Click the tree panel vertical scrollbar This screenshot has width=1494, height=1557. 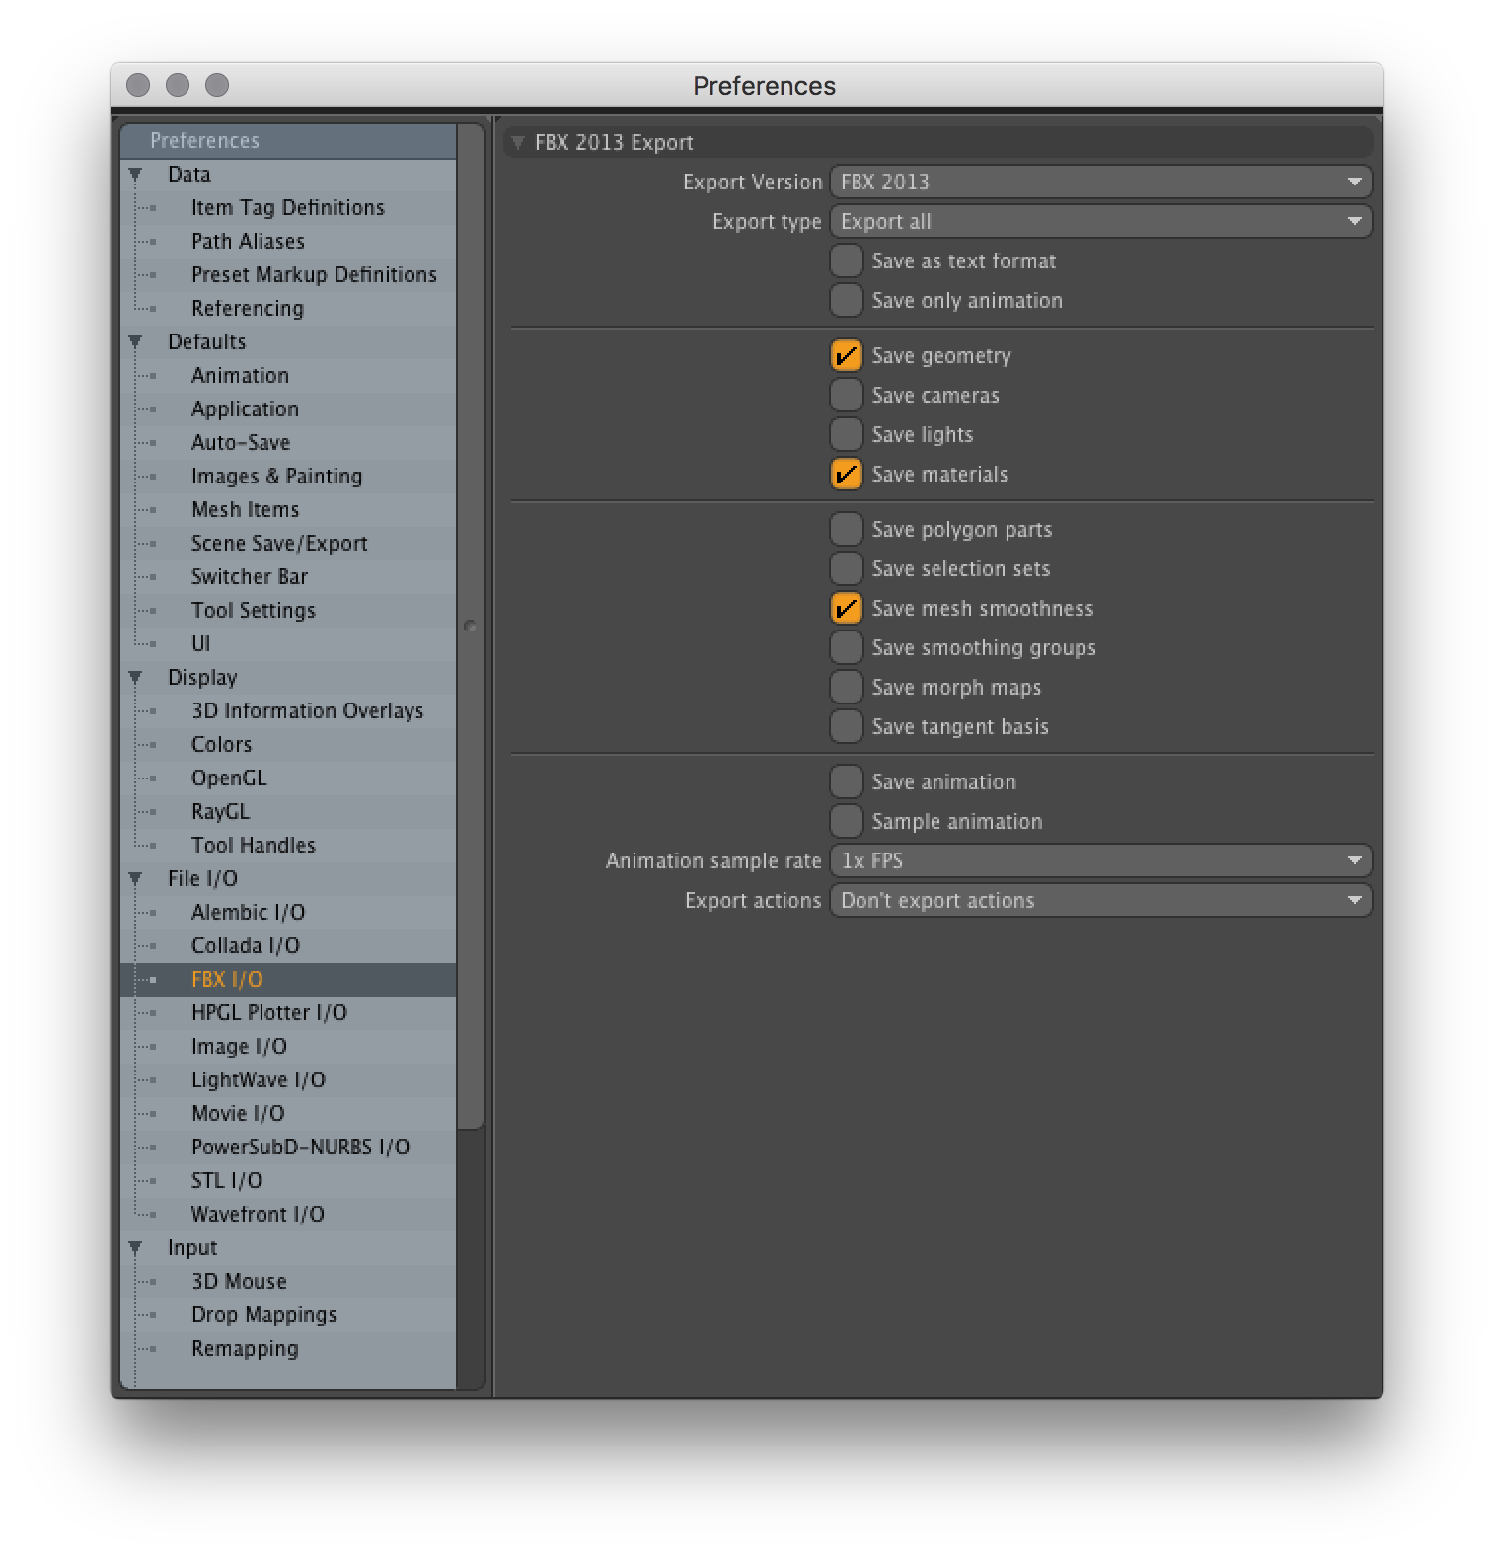471,626
